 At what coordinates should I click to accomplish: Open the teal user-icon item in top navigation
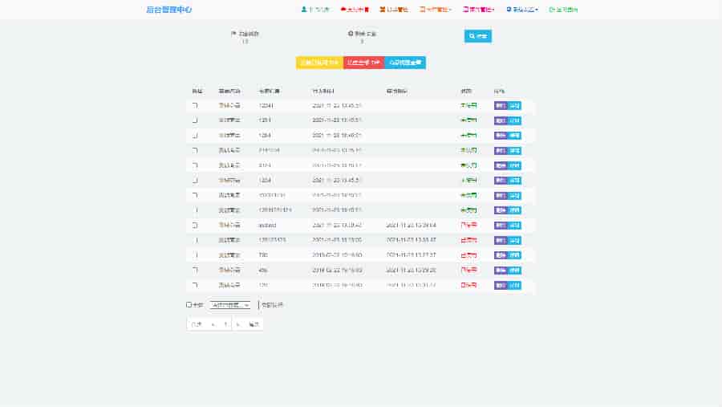[x=314, y=10]
